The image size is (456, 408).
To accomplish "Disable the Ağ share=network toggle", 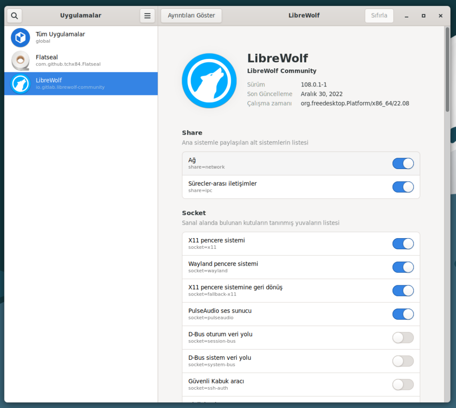I will pyautogui.click(x=403, y=163).
